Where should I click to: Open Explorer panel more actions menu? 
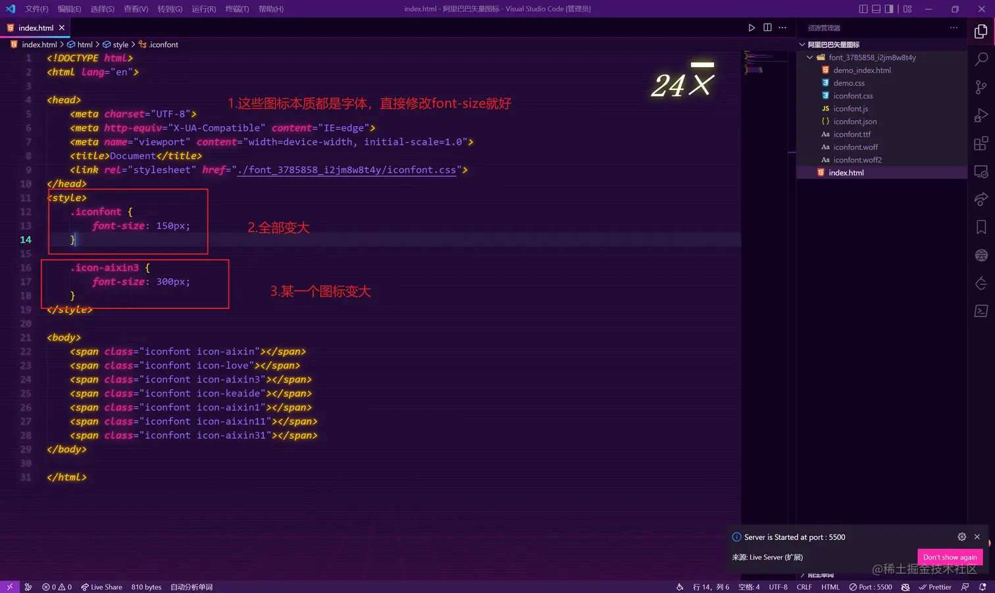pyautogui.click(x=954, y=28)
